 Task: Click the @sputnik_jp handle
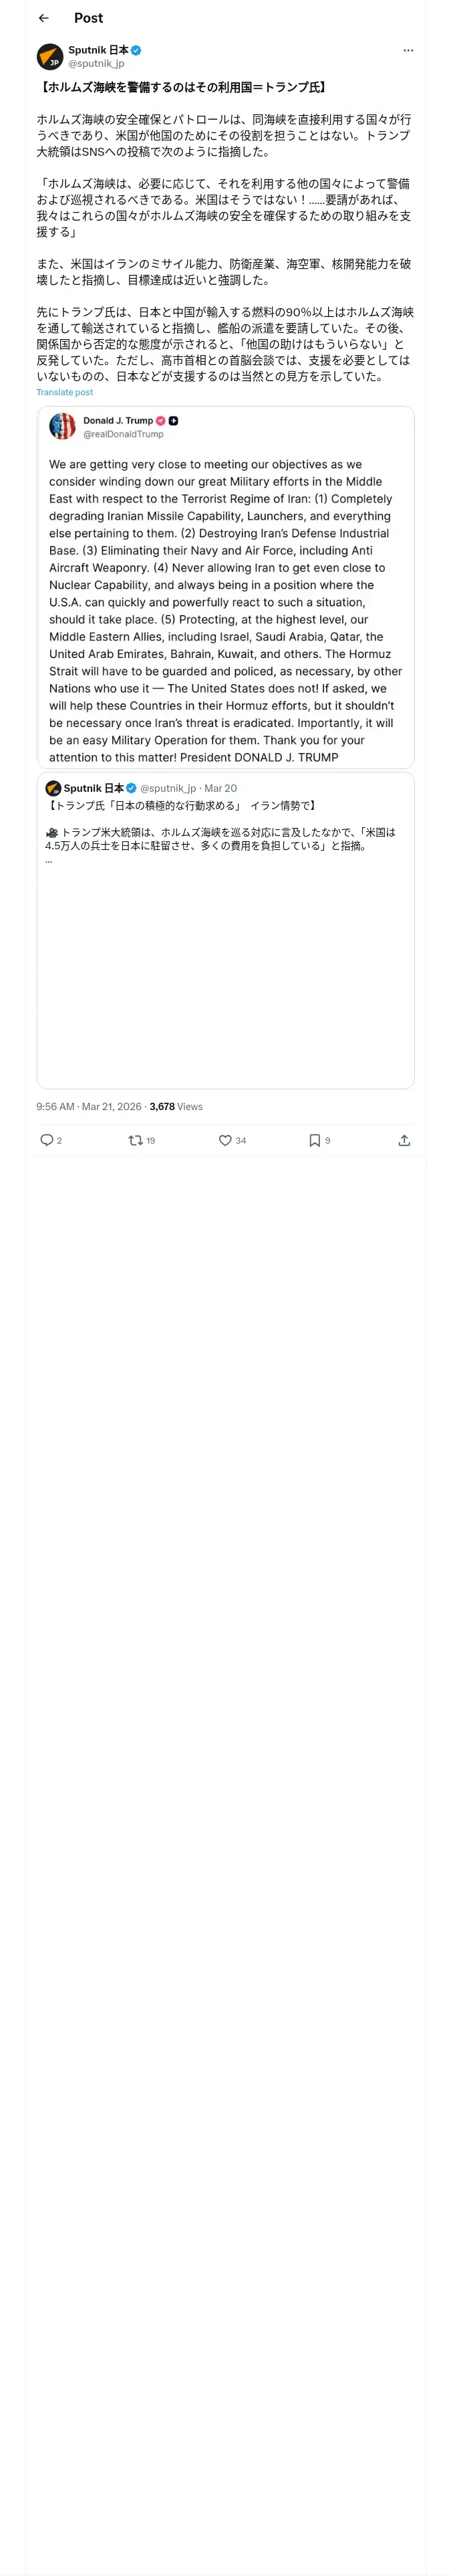tap(96, 63)
